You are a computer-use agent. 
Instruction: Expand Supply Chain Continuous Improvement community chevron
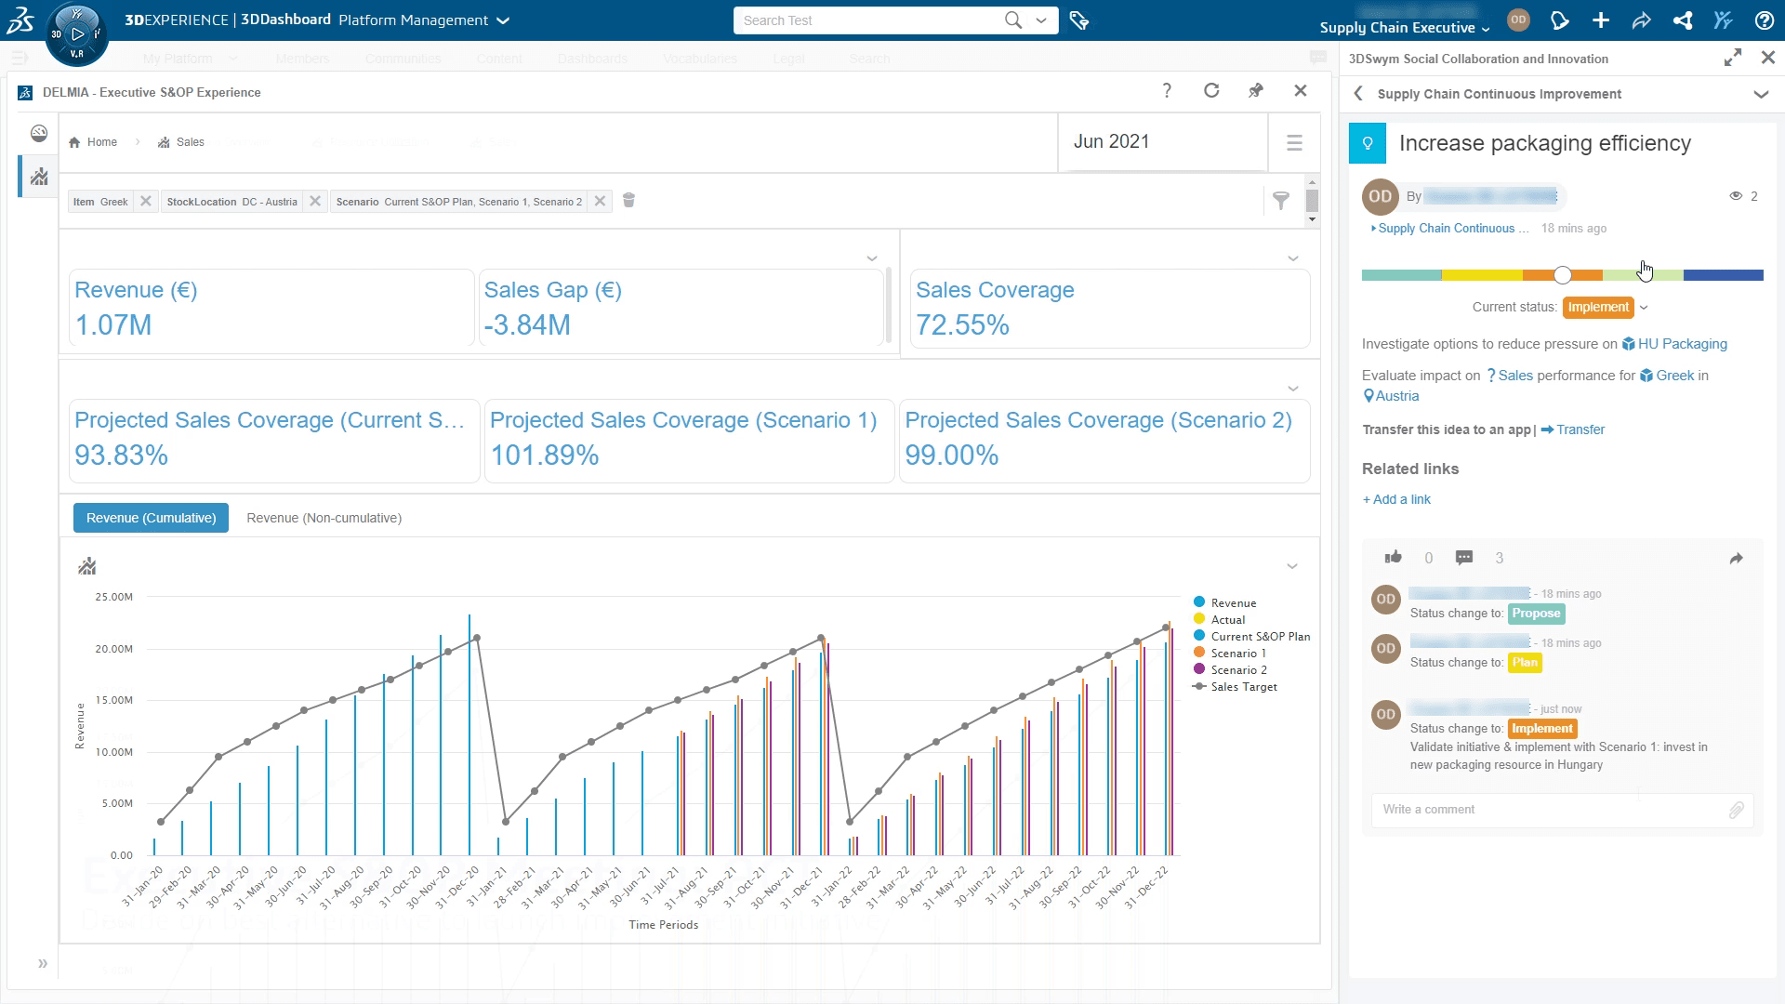tap(1761, 94)
